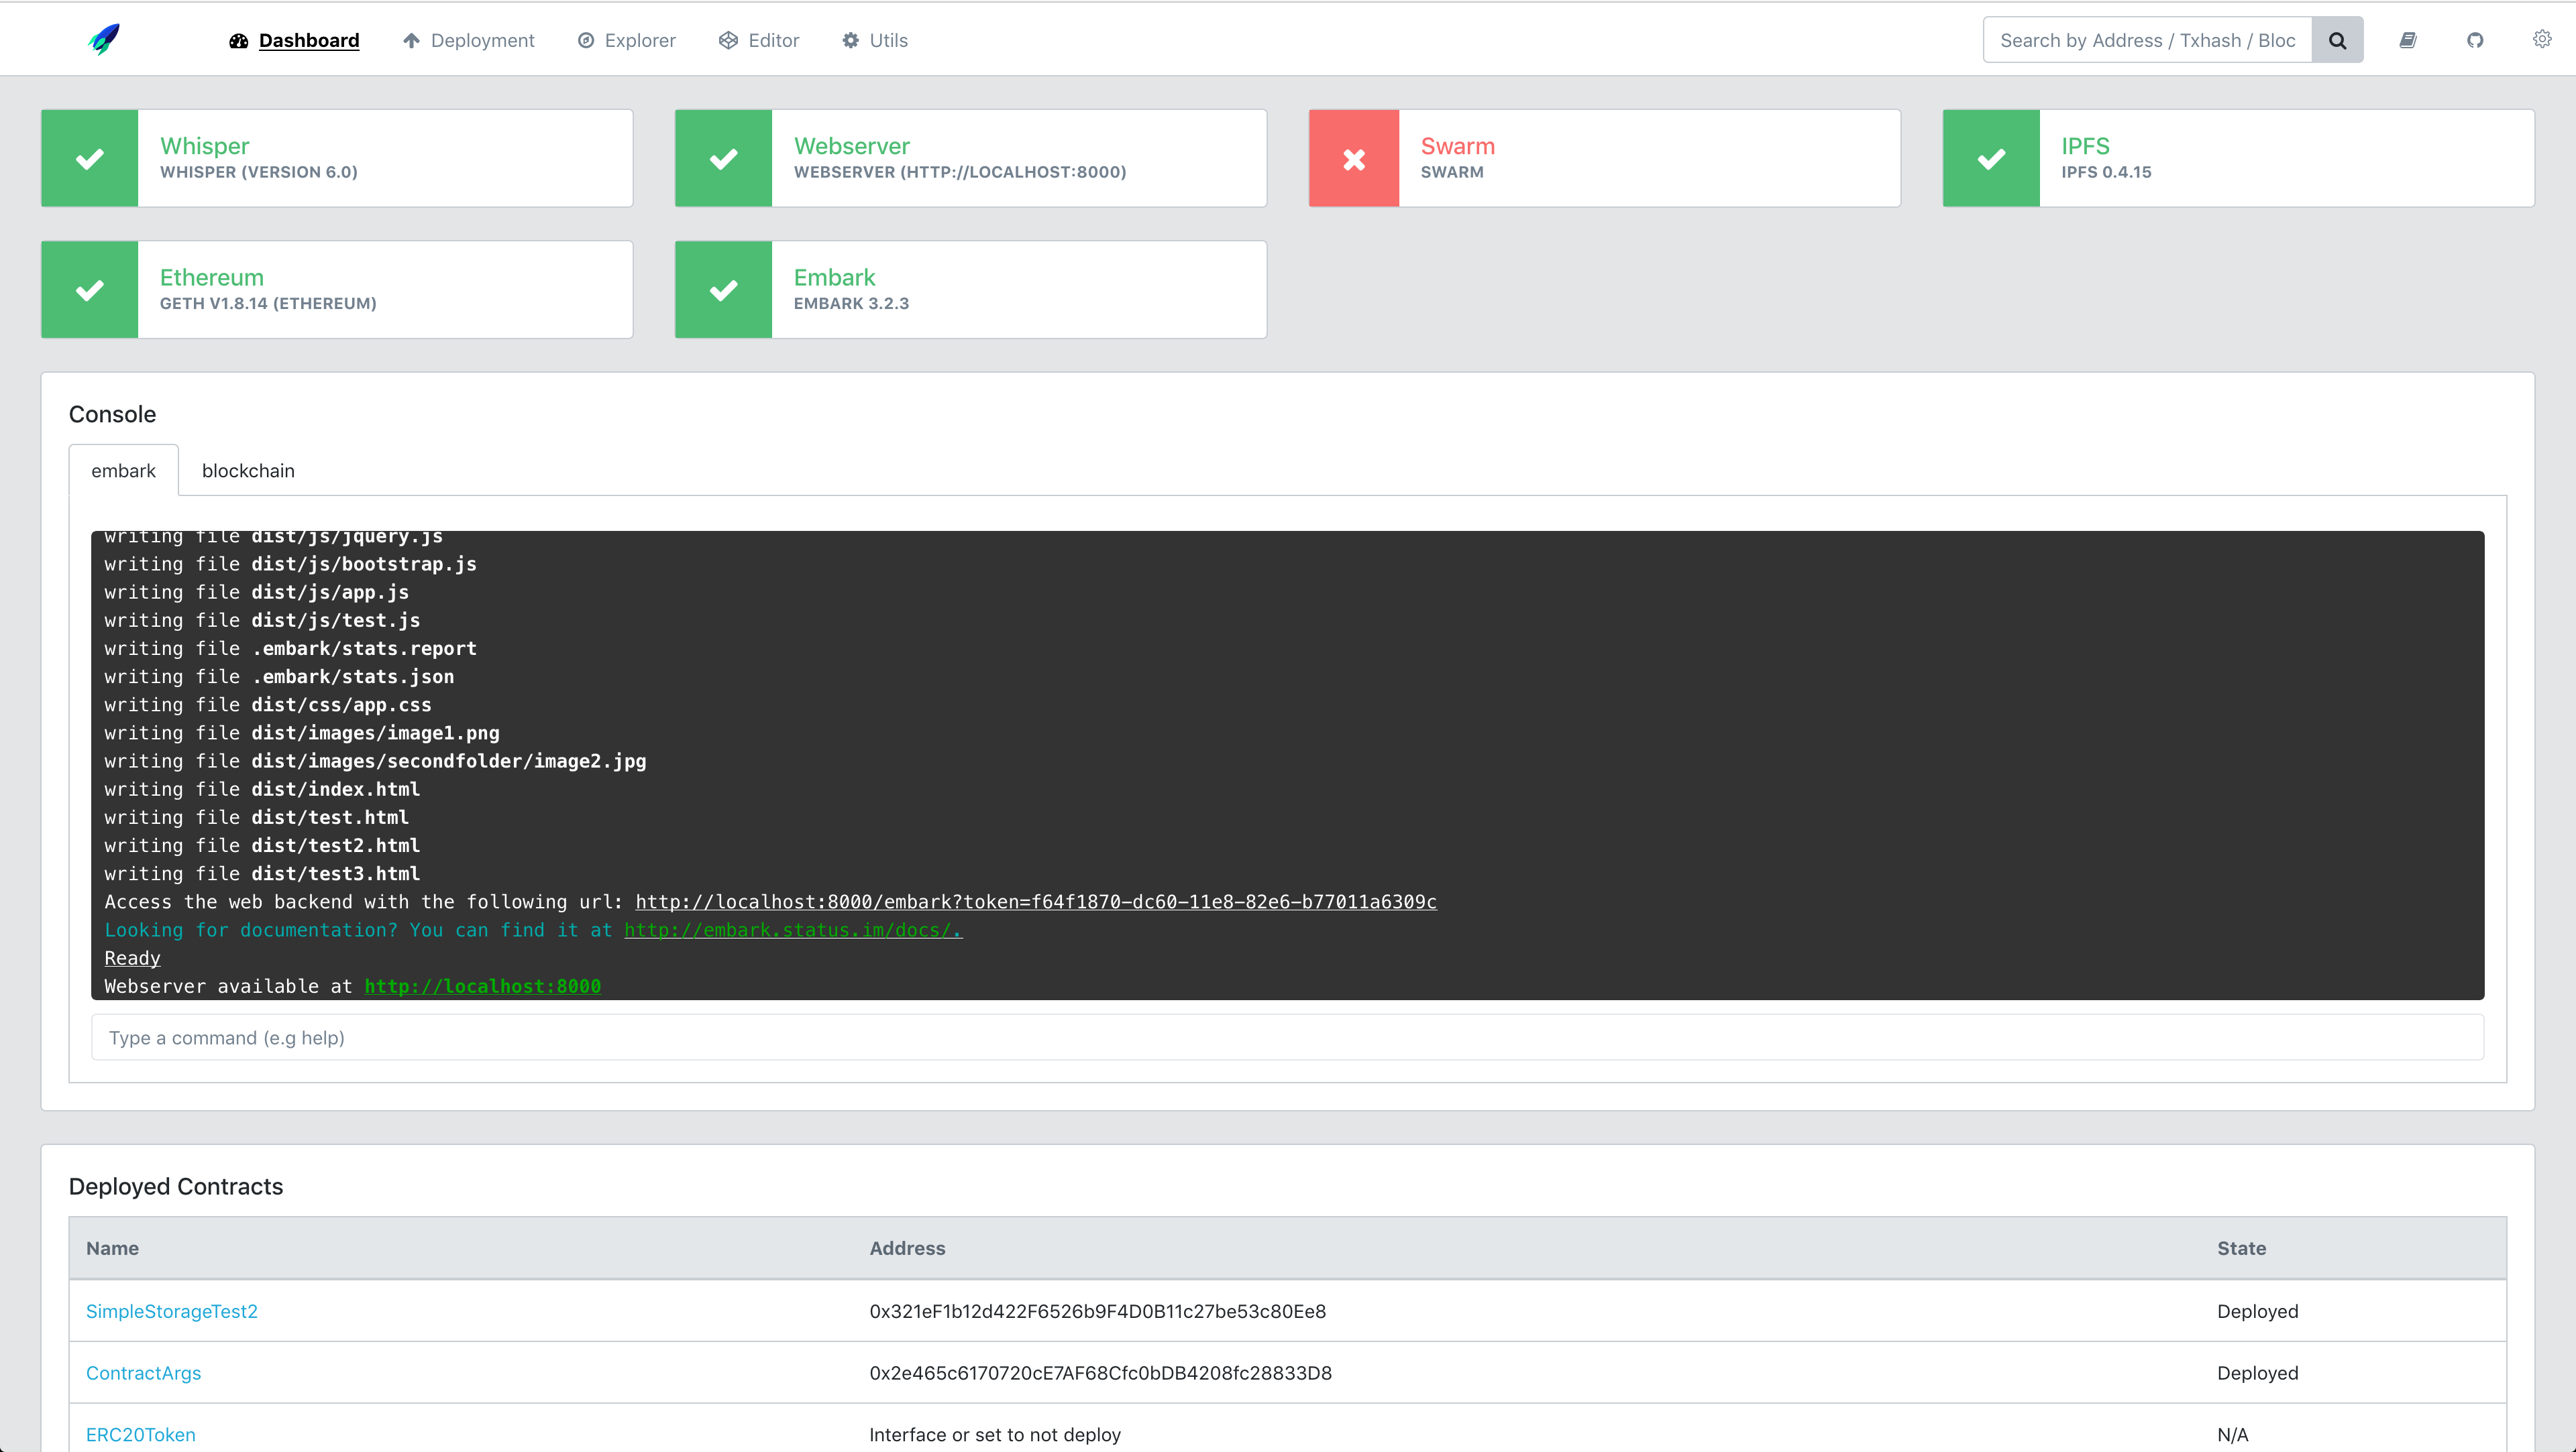Click the Webserver green check icon
Viewport: 2576px width, 1452px height.
(724, 158)
